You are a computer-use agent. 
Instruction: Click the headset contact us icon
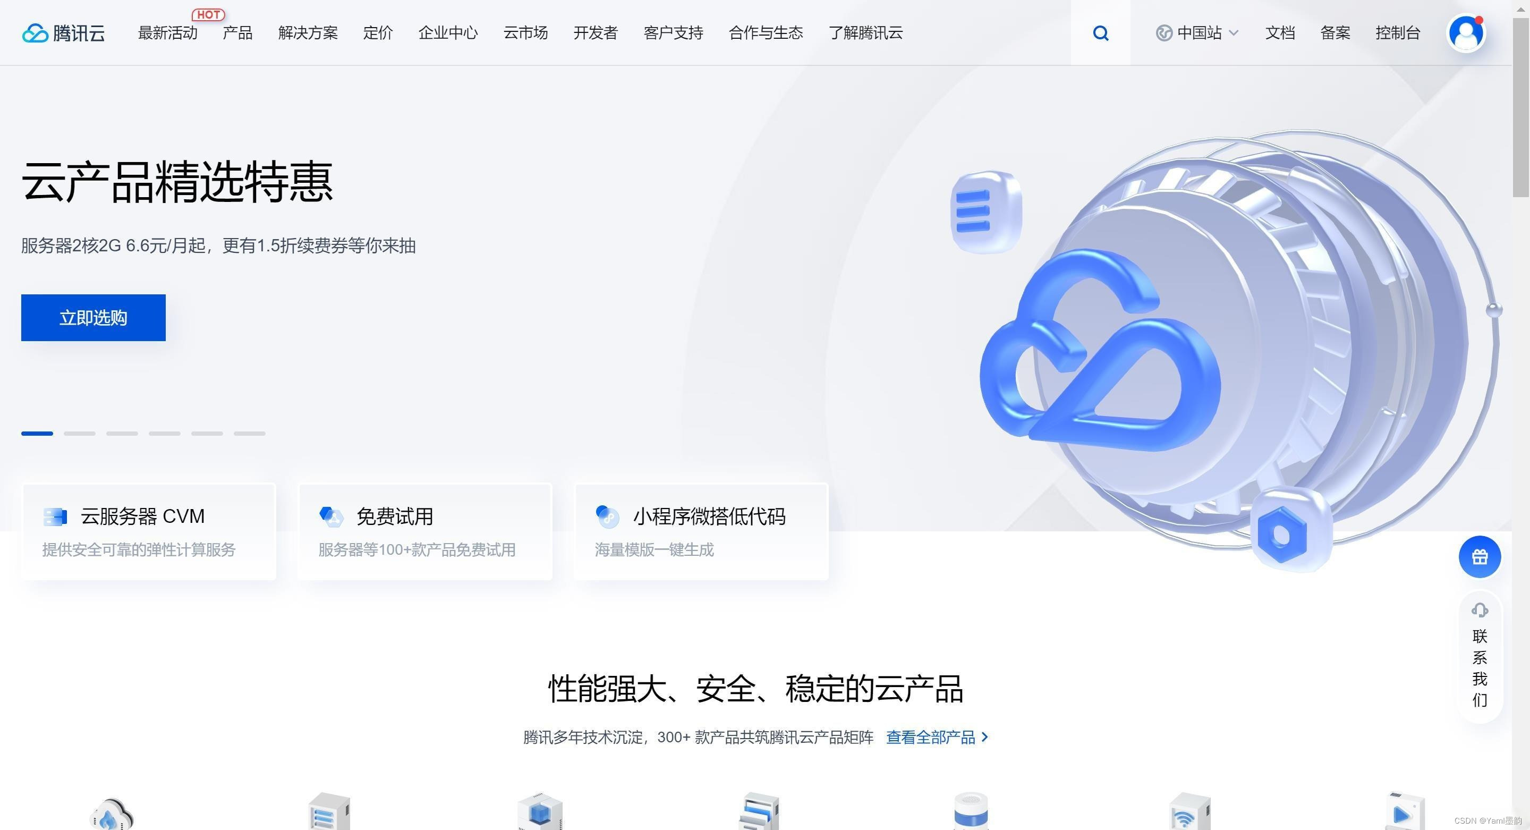pos(1479,610)
